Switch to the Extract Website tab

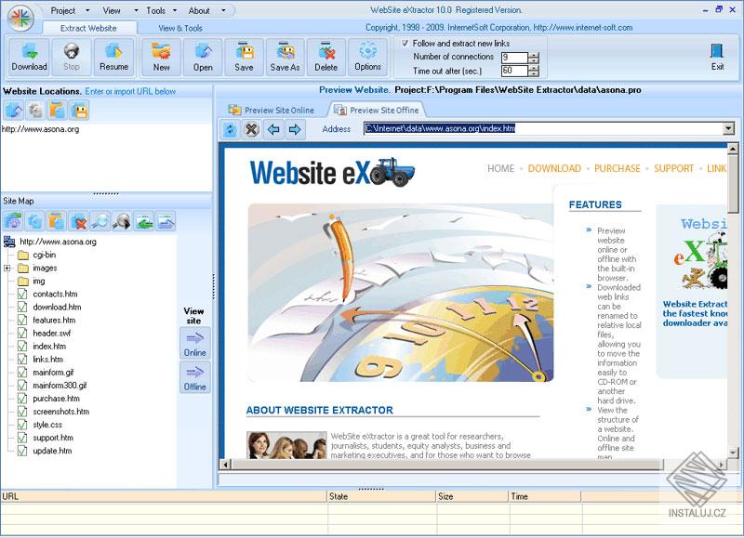point(88,29)
